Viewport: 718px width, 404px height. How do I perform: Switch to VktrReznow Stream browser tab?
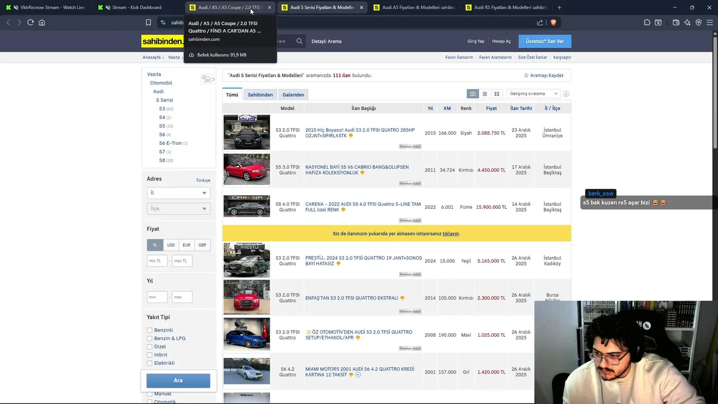point(45,7)
